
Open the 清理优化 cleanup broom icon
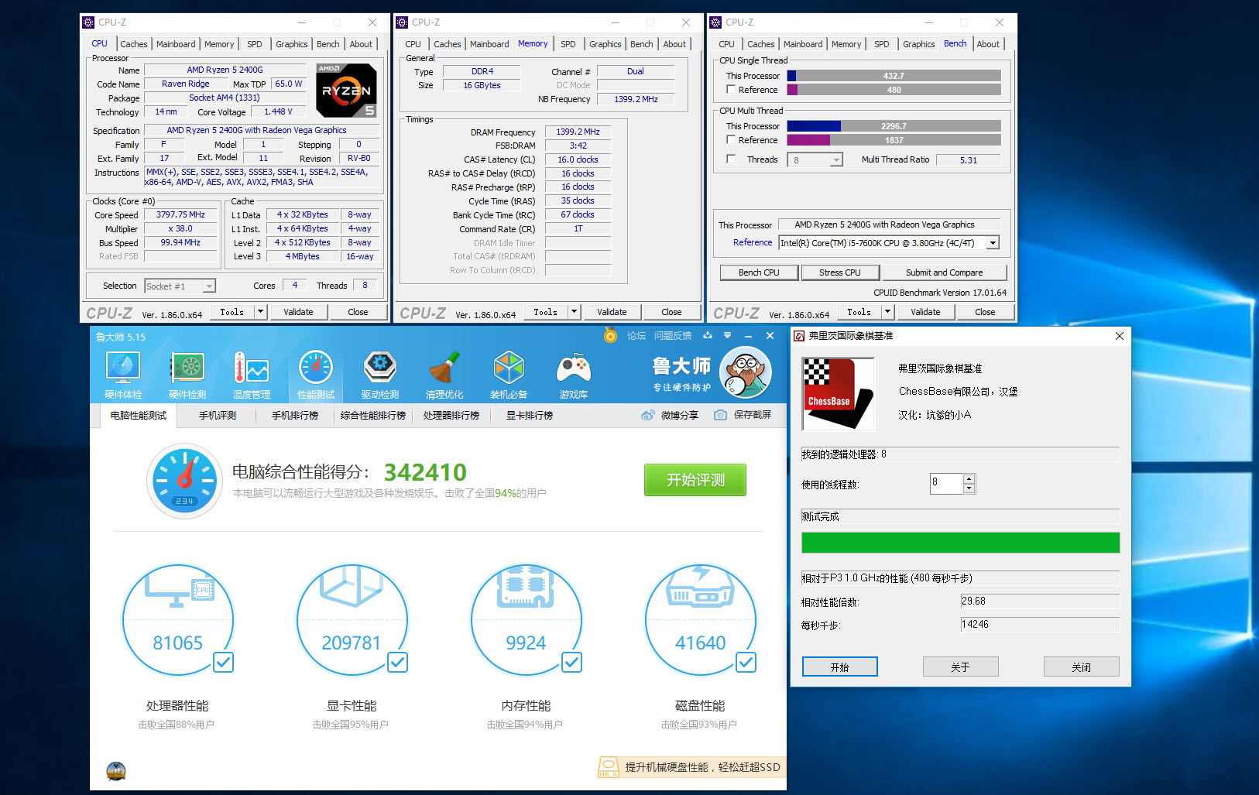[444, 368]
